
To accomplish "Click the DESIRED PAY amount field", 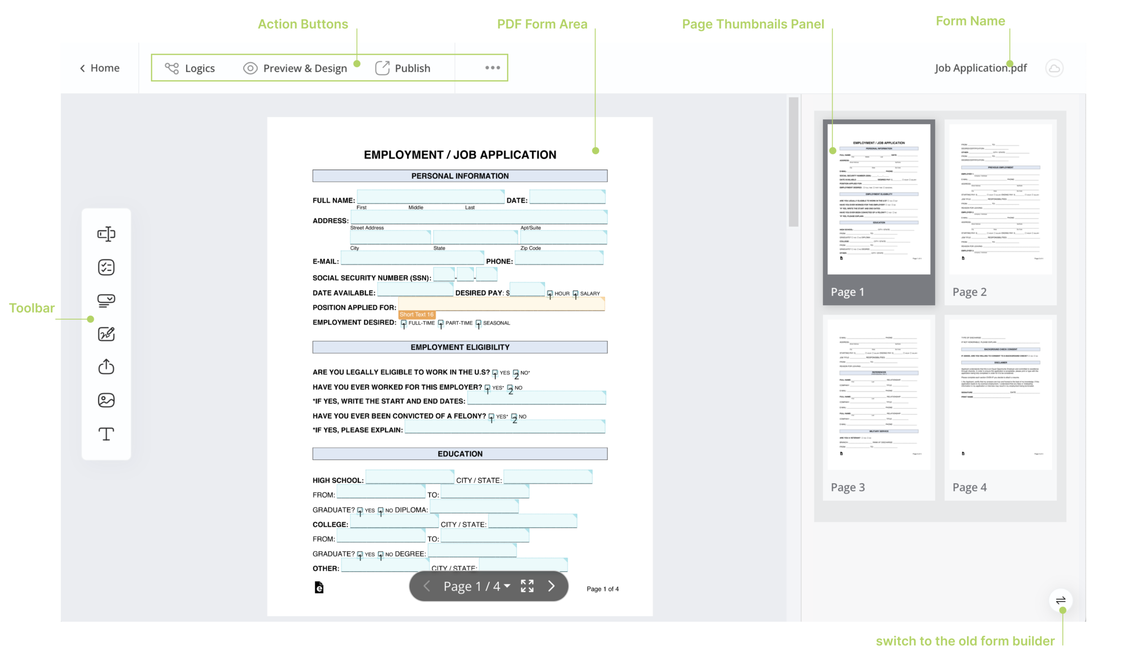I will click(527, 290).
